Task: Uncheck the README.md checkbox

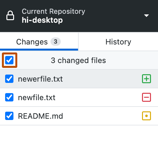Action: pyautogui.click(x=9, y=116)
